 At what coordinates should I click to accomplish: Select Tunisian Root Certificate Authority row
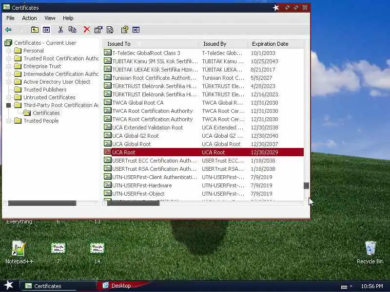(x=204, y=78)
